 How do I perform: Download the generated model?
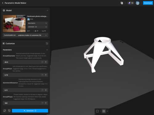click(148, 3)
